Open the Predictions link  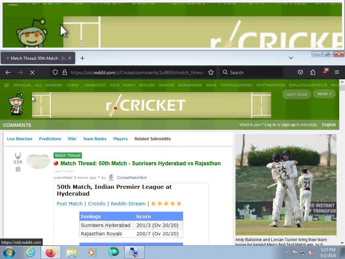click(50, 139)
